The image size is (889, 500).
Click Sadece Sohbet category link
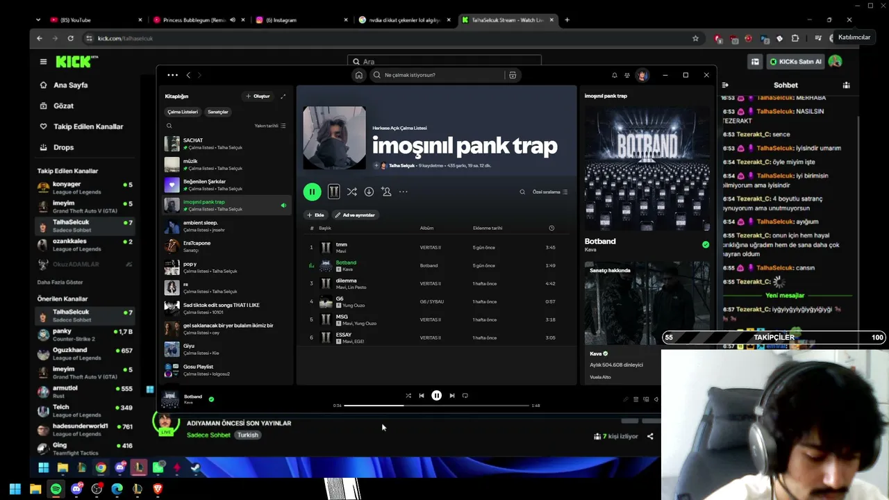208,435
